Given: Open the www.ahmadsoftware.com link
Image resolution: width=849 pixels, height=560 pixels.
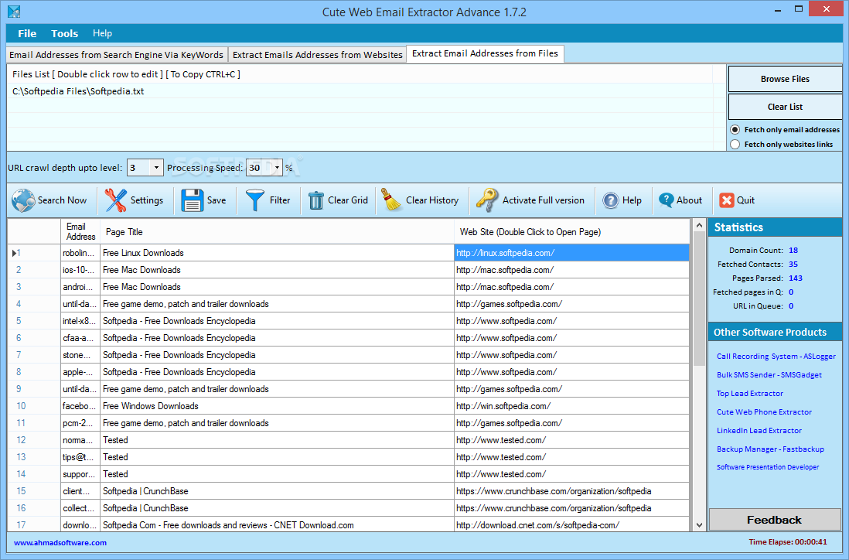Looking at the screenshot, I should pos(60,543).
